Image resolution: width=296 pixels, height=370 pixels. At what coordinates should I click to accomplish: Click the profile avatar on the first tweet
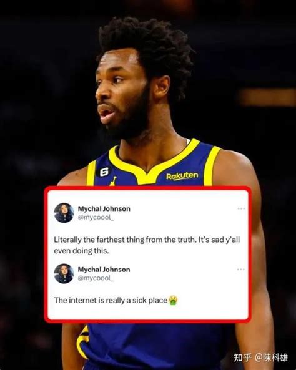click(x=64, y=213)
